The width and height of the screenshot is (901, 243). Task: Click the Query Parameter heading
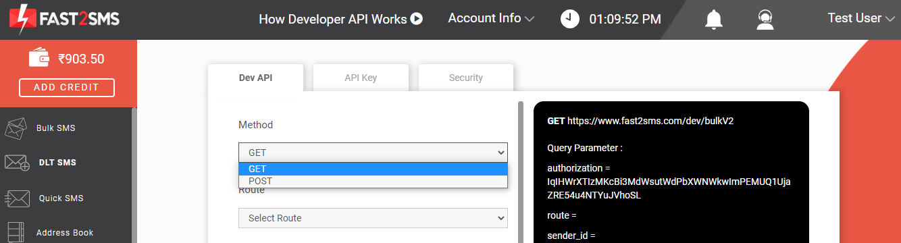[x=585, y=147]
